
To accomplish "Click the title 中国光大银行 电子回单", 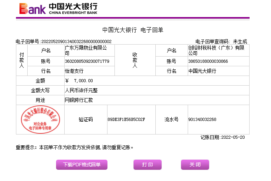I will (133, 30).
